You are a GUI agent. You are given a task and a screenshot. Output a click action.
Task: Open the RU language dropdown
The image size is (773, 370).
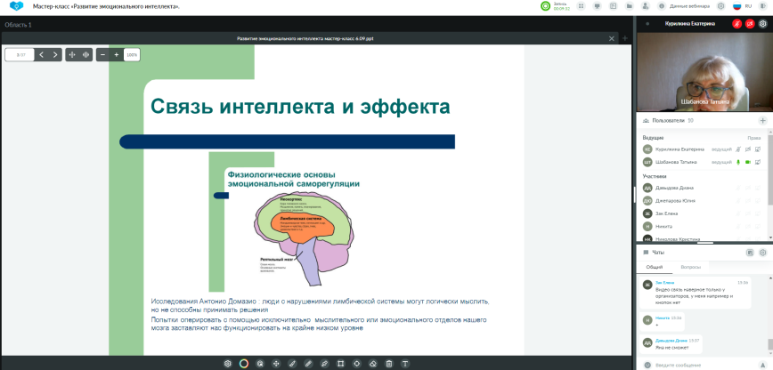pyautogui.click(x=748, y=6)
